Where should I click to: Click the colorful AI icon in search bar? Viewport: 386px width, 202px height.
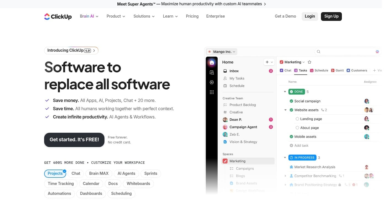pyautogui.click(x=377, y=52)
